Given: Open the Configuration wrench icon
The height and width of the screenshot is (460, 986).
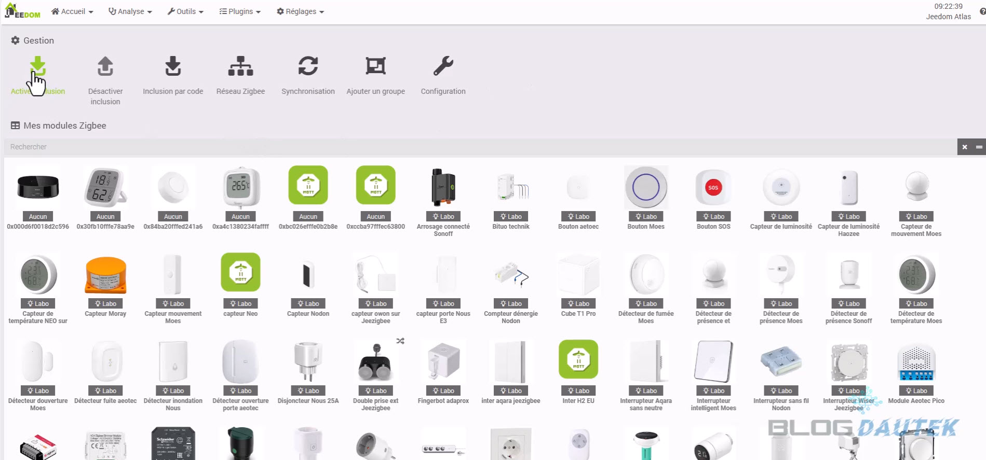Looking at the screenshot, I should pyautogui.click(x=443, y=67).
